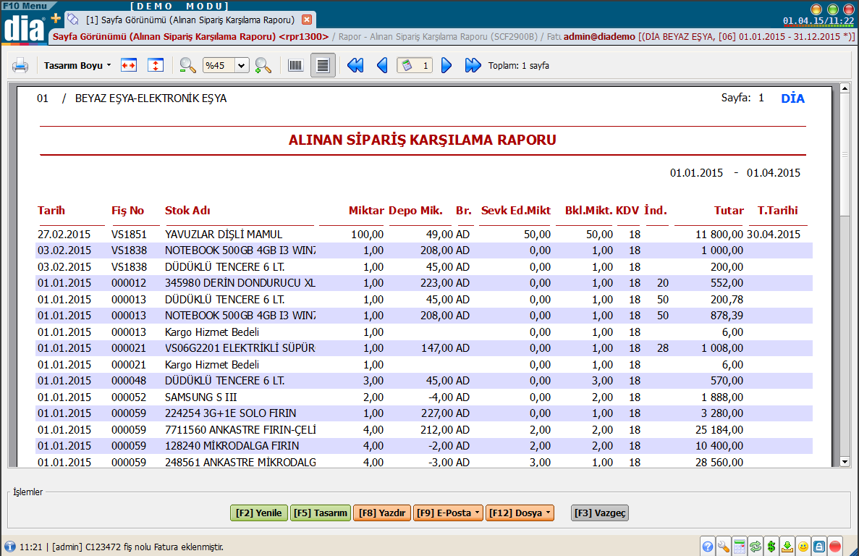The height and width of the screenshot is (556, 859).
Task: Click "YAVUZLAR DİŞLİ MAMUL" row text
Action: (x=224, y=235)
